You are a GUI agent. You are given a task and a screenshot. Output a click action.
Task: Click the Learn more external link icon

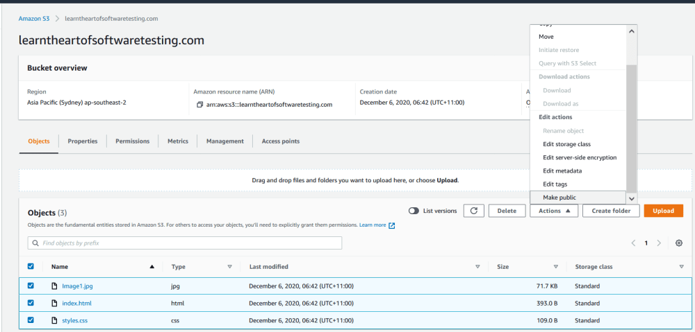pos(392,225)
